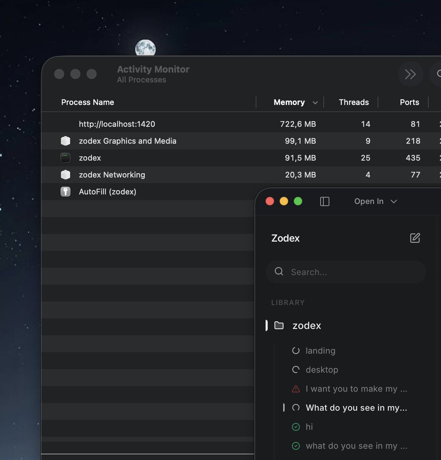Minimize Zodex with the yellow button
This screenshot has width=441, height=460.
[284, 201]
